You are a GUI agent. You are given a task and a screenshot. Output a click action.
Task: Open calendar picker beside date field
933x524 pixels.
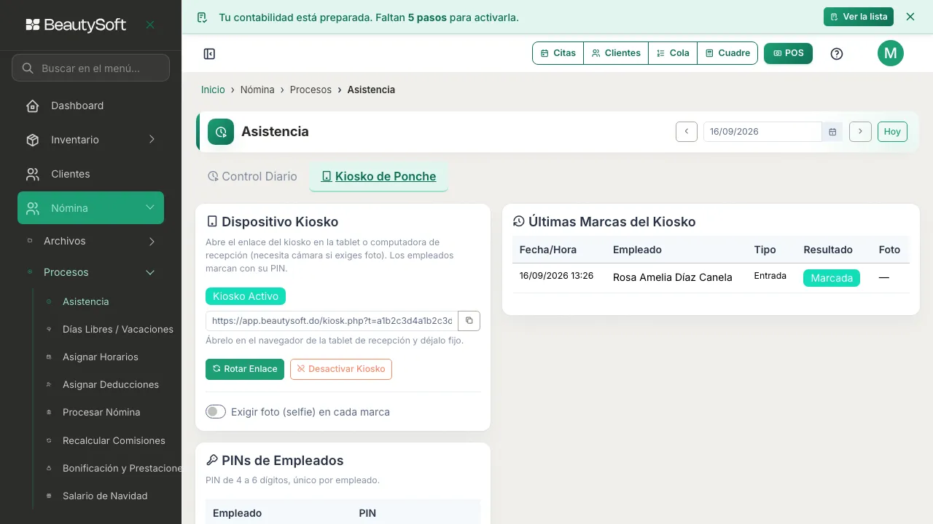click(x=832, y=132)
